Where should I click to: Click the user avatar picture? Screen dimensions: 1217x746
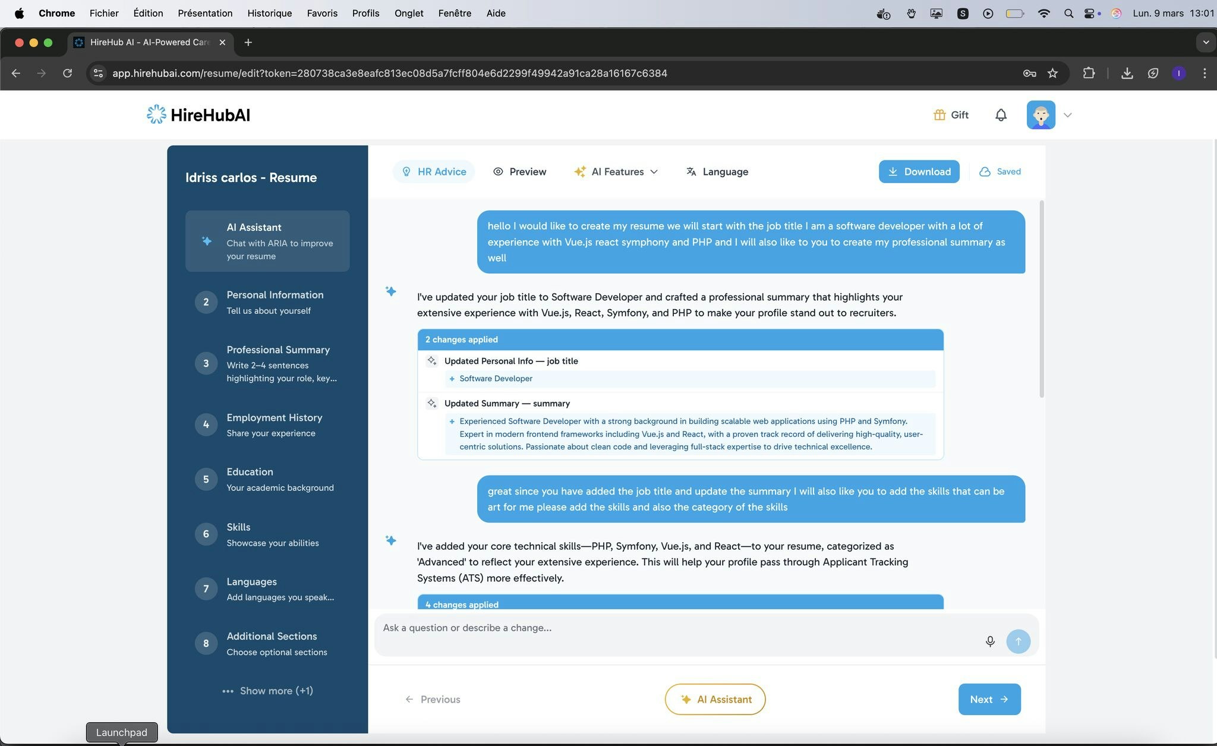pyautogui.click(x=1041, y=115)
